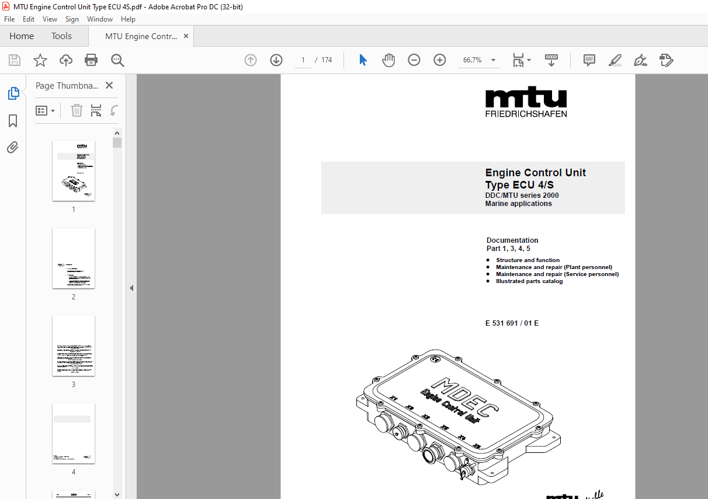Viewport: 708px width, 499px height.
Task: Click the Save file icon
Action: (x=15, y=60)
